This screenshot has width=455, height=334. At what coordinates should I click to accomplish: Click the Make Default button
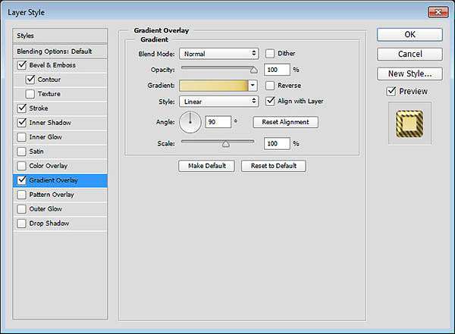[x=206, y=166]
